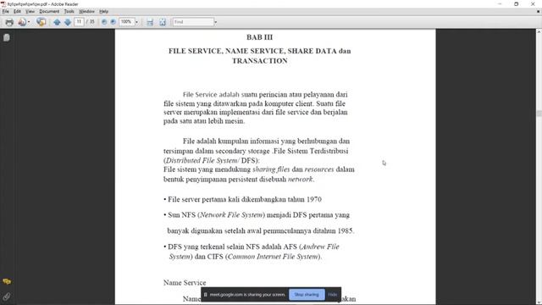
Task: Click Hide on the sharing notification
Action: (333, 295)
